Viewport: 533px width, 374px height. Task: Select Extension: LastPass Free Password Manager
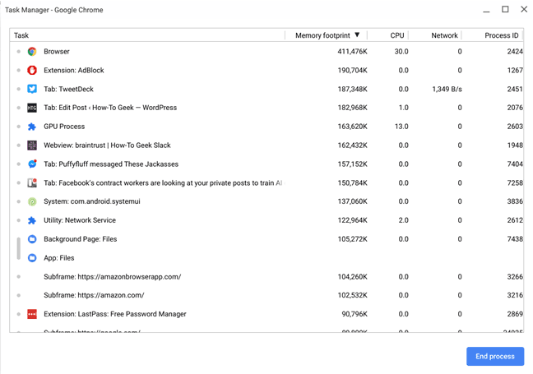click(x=115, y=314)
